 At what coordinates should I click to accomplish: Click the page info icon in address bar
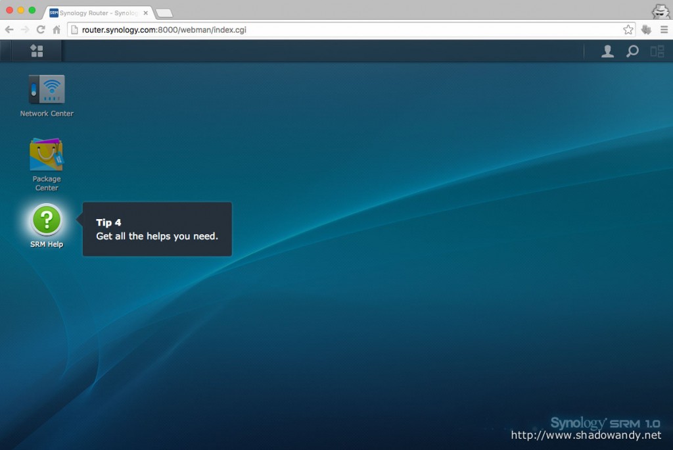[x=74, y=30]
